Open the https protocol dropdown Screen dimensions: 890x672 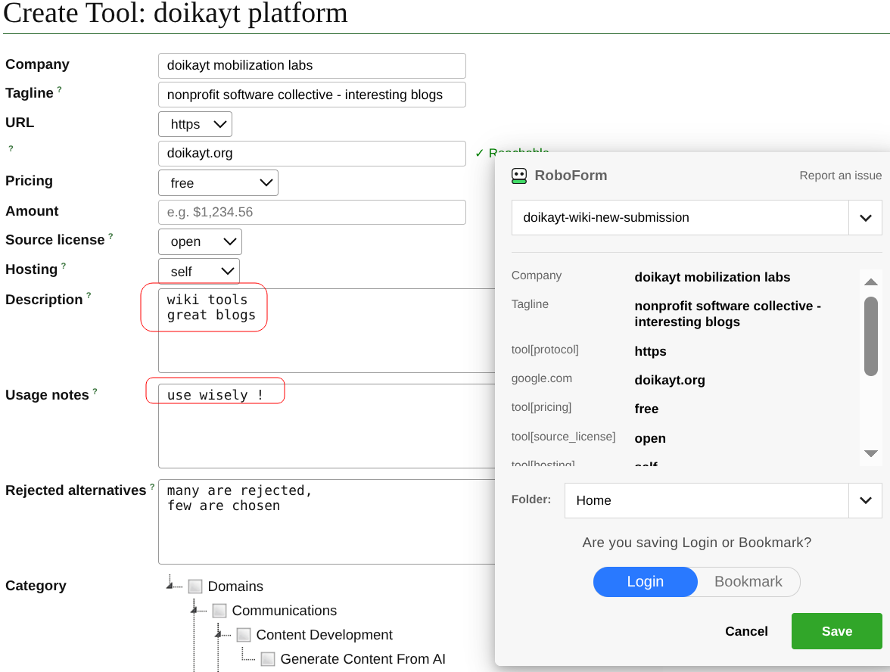[x=195, y=124]
